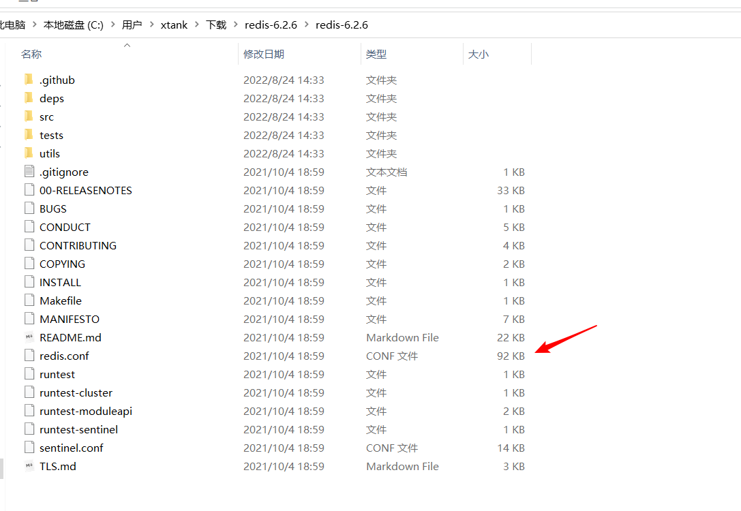Open chevron after xtank in address bar

(x=197, y=25)
